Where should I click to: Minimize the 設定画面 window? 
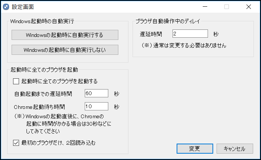click(x=205, y=7)
